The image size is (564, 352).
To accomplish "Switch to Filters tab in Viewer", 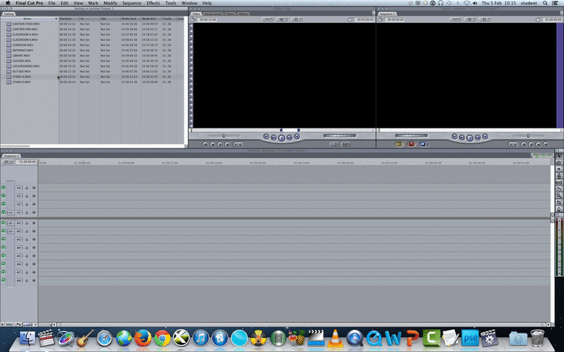I will coord(231,13).
